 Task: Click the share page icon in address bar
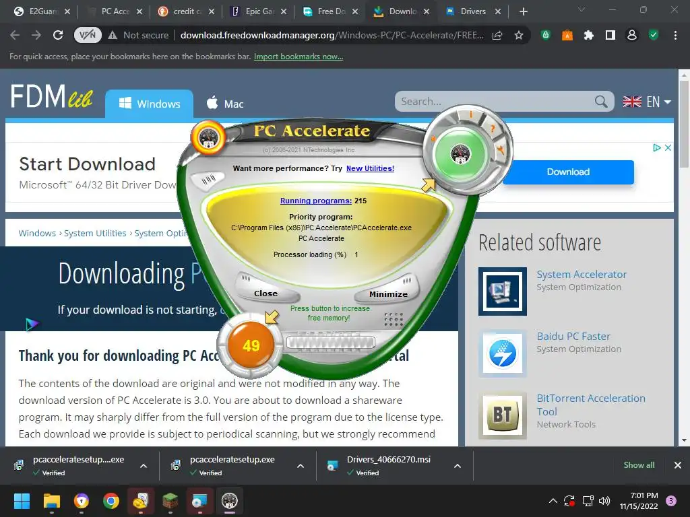[497, 35]
